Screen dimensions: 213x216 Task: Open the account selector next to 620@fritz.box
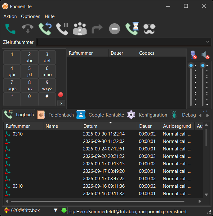[55, 210]
